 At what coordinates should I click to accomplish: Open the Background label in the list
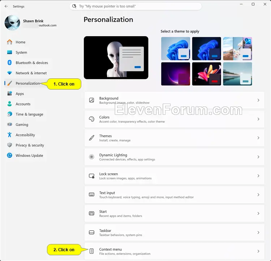pyautogui.click(x=109, y=98)
